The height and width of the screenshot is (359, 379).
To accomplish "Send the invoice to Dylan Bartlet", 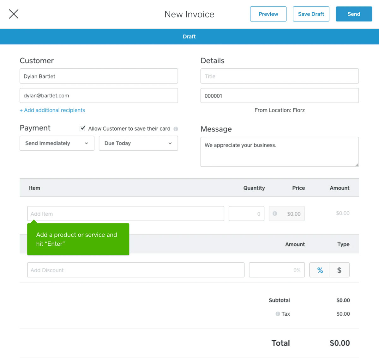I will click(354, 14).
